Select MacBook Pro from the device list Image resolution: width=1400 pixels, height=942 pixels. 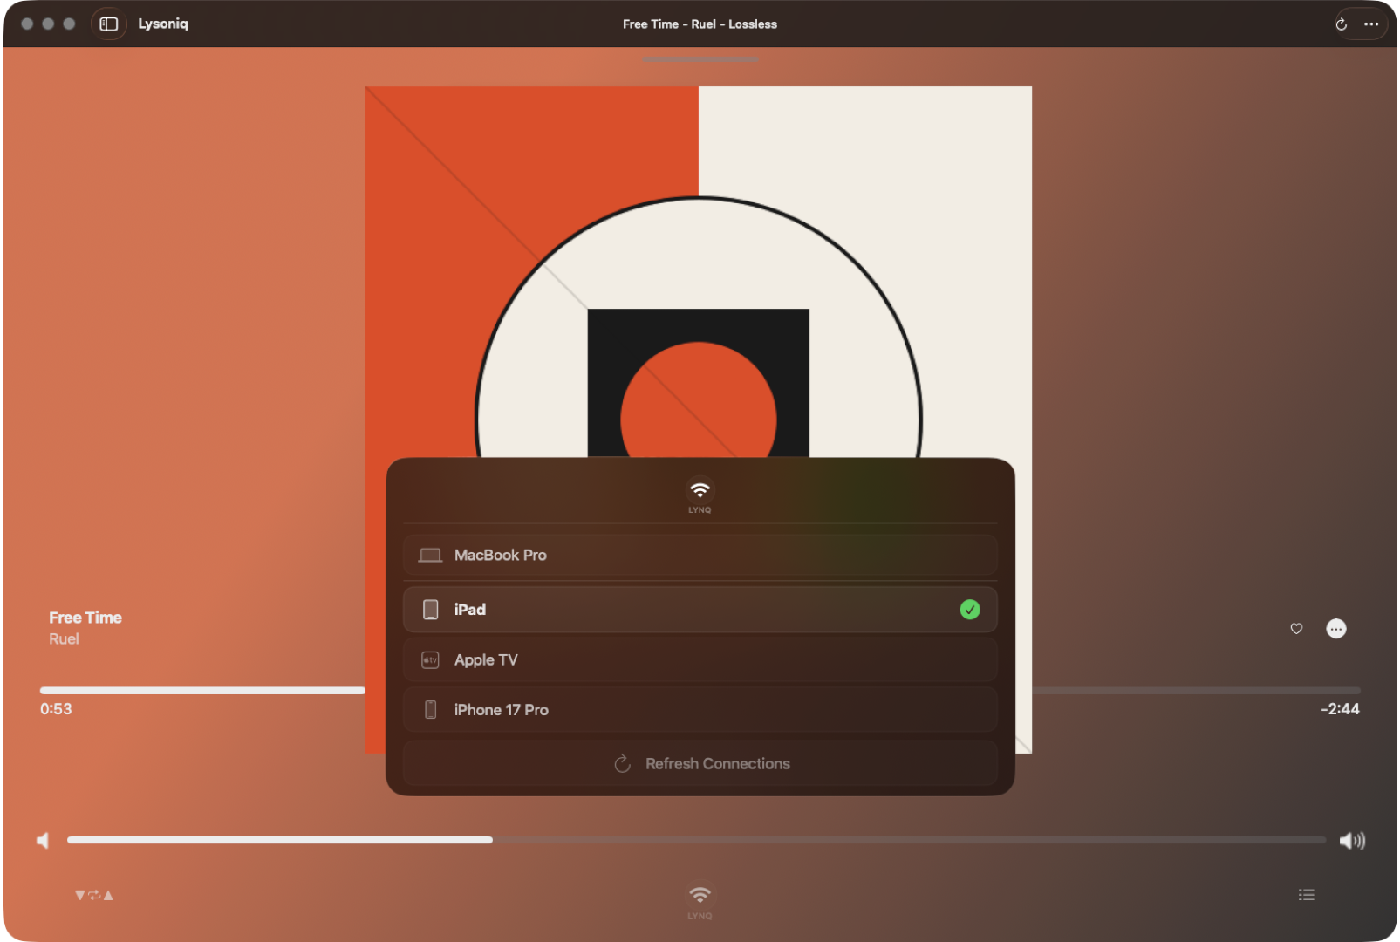coord(700,555)
